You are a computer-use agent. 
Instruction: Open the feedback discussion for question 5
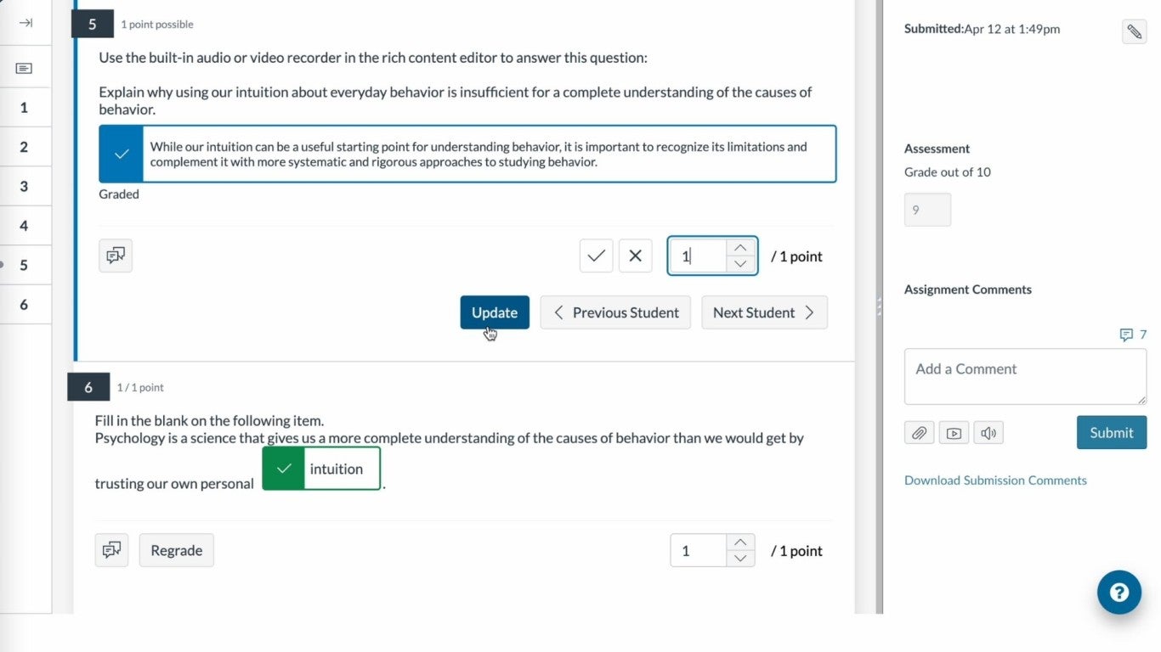click(115, 255)
